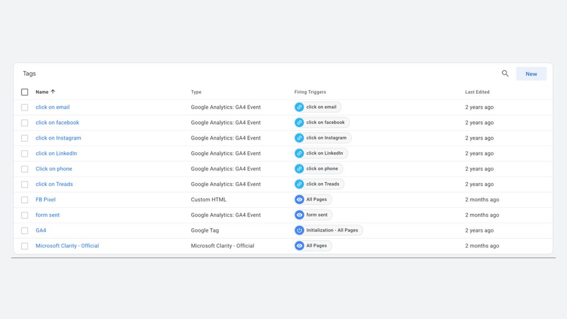Open the Initialization - All Pages trigger power icon
This screenshot has height=319, width=567.
[300, 230]
